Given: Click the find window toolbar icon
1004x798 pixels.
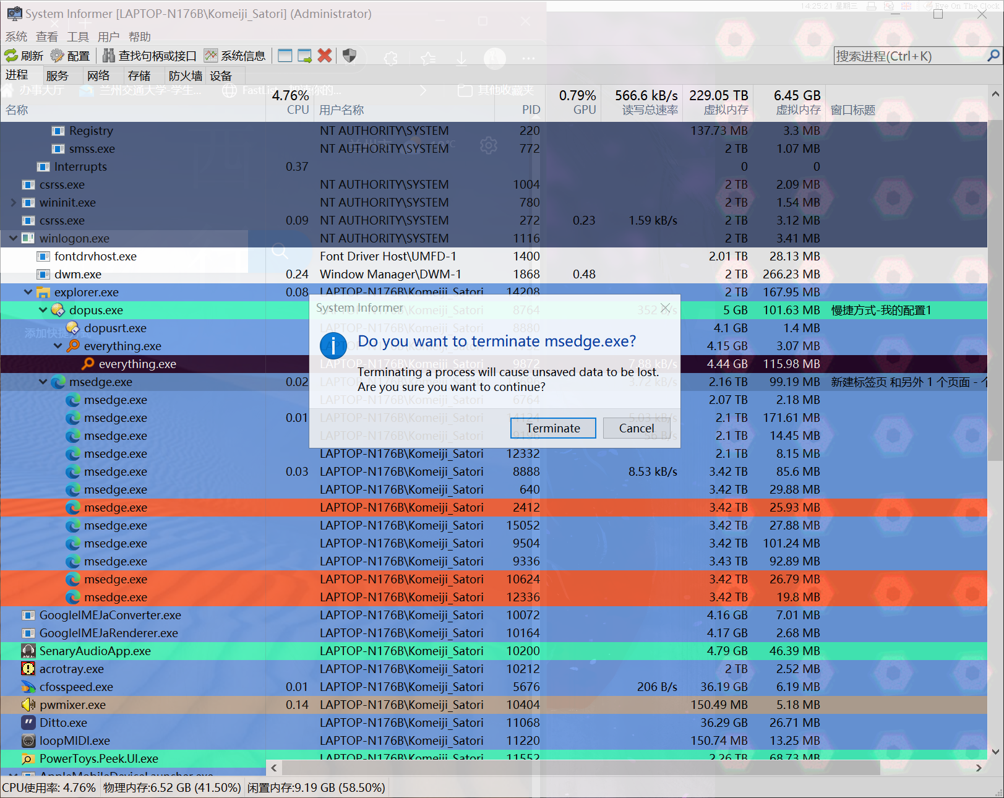Looking at the screenshot, I should [x=285, y=56].
